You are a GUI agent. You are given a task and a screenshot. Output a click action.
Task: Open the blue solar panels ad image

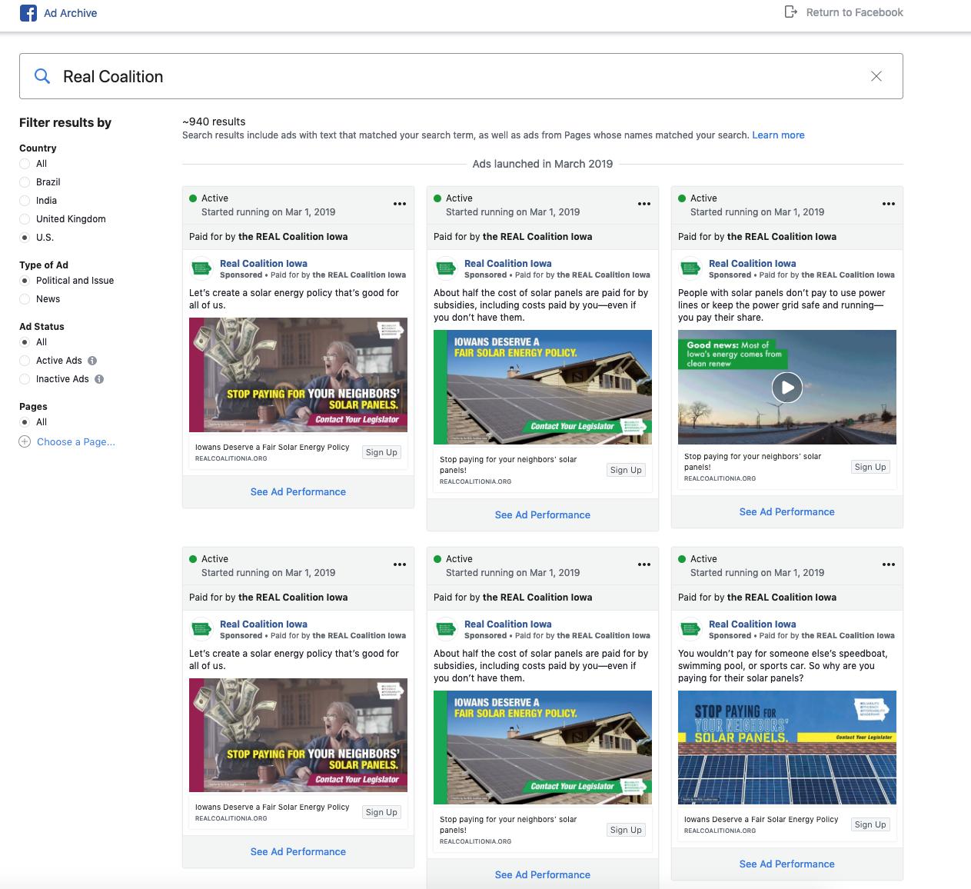pyautogui.click(x=786, y=747)
